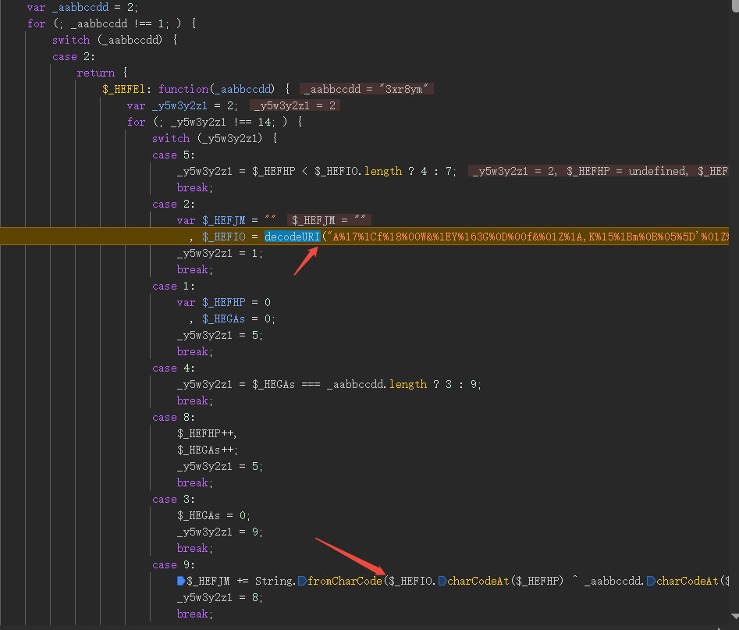The image size is (739, 630).
Task: Click the highlighted decodeURI call
Action: point(292,237)
